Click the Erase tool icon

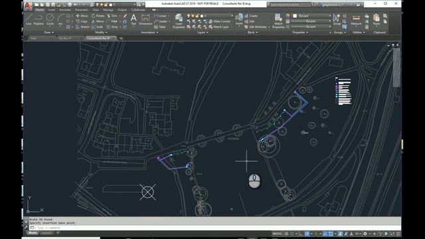pos(125,16)
